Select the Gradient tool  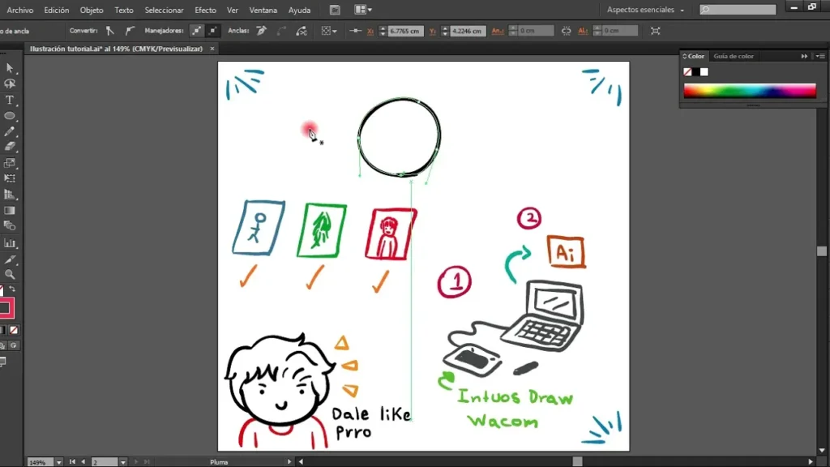(x=10, y=210)
